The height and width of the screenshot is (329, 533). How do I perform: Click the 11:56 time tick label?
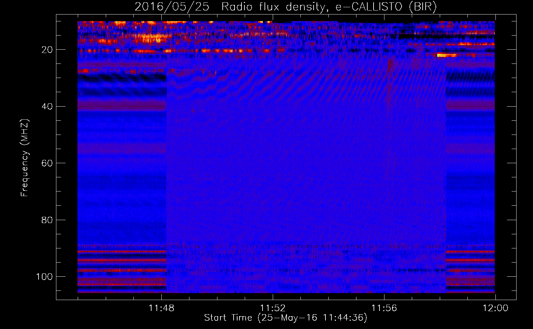(x=384, y=308)
